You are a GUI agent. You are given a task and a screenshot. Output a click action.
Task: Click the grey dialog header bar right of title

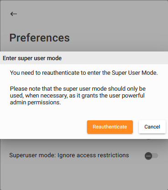click(x=114, y=58)
